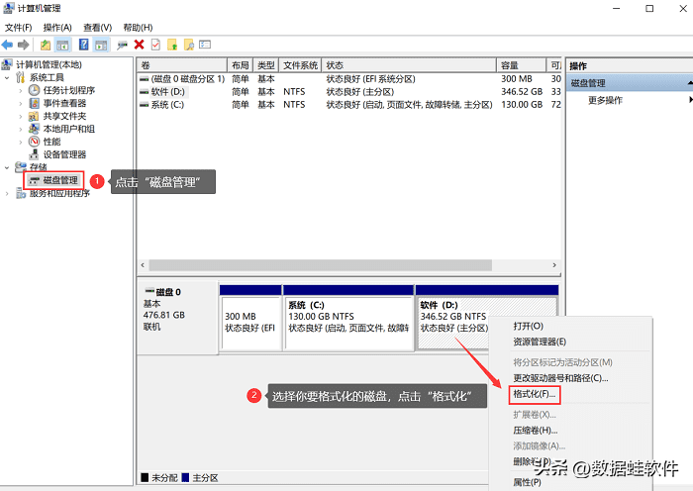Open the 操作(A) menu

[x=57, y=27]
